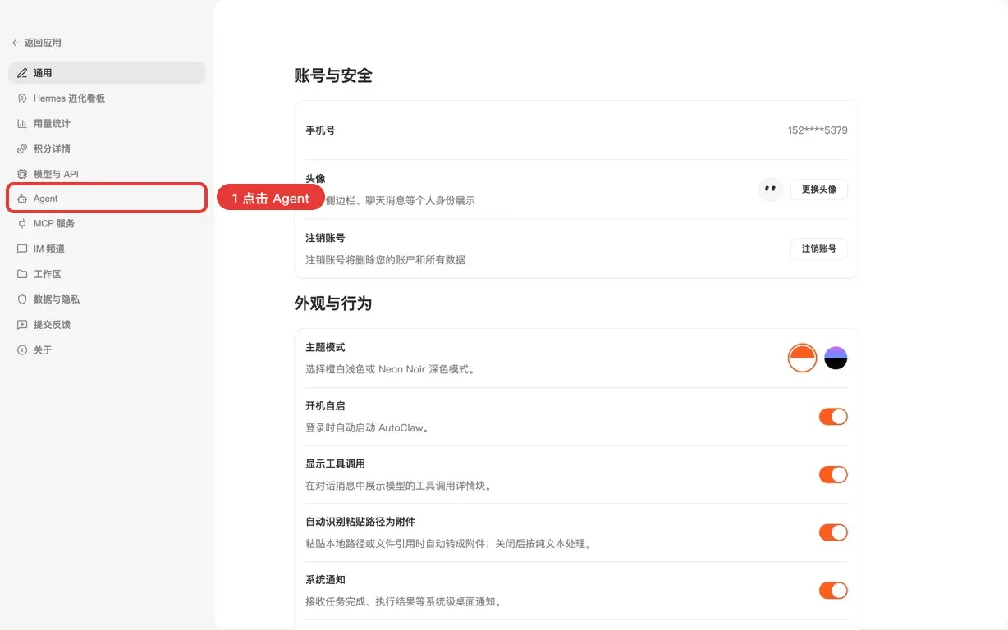Click the phone number 152****5379
Image resolution: width=1008 pixels, height=630 pixels.
(818, 130)
